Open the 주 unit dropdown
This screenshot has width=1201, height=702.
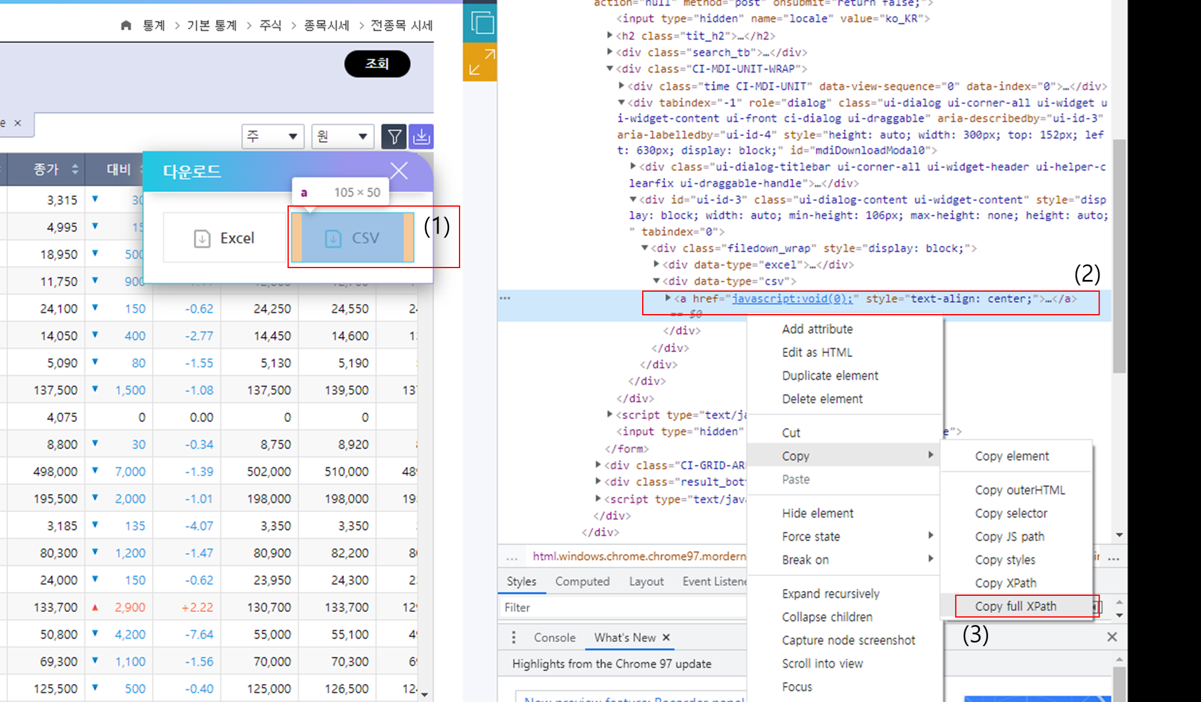272,137
